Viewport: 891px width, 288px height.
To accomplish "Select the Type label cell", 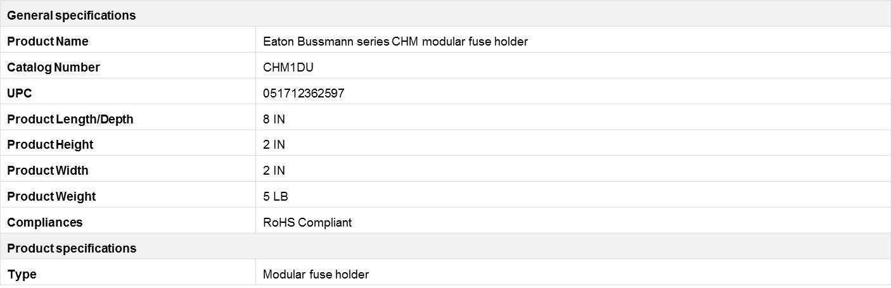I will [127, 274].
